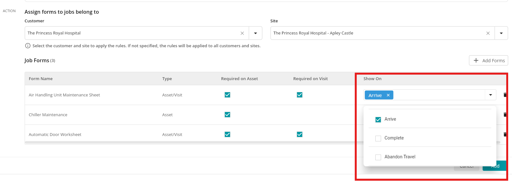Click the plus icon in Add Forms
The image size is (512, 181).
tap(476, 60)
